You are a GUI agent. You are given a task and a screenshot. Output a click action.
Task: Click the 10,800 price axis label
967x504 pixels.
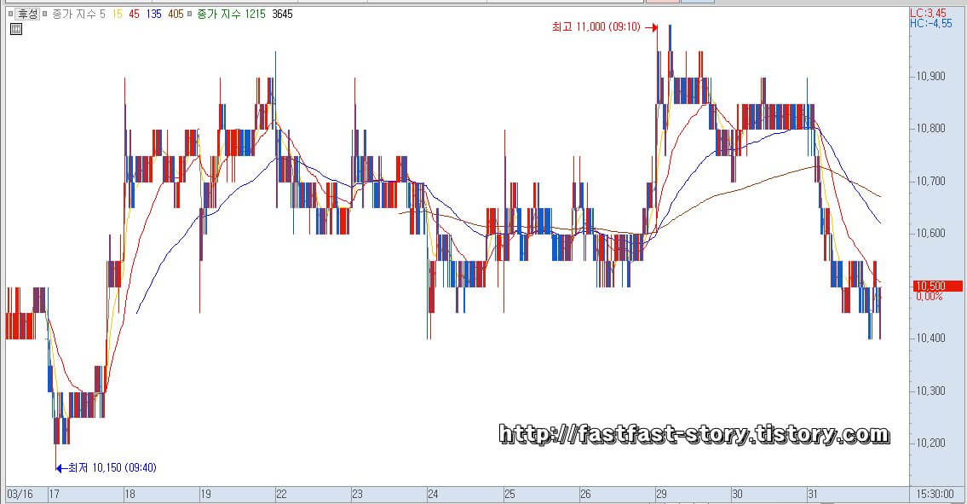[930, 129]
